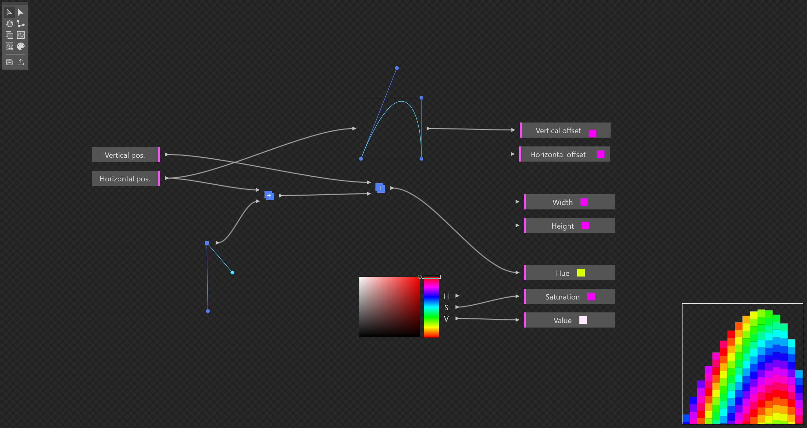Screen dimensions: 807x428
Task: Click the rainbow preview thumbnail
Action: point(742,363)
